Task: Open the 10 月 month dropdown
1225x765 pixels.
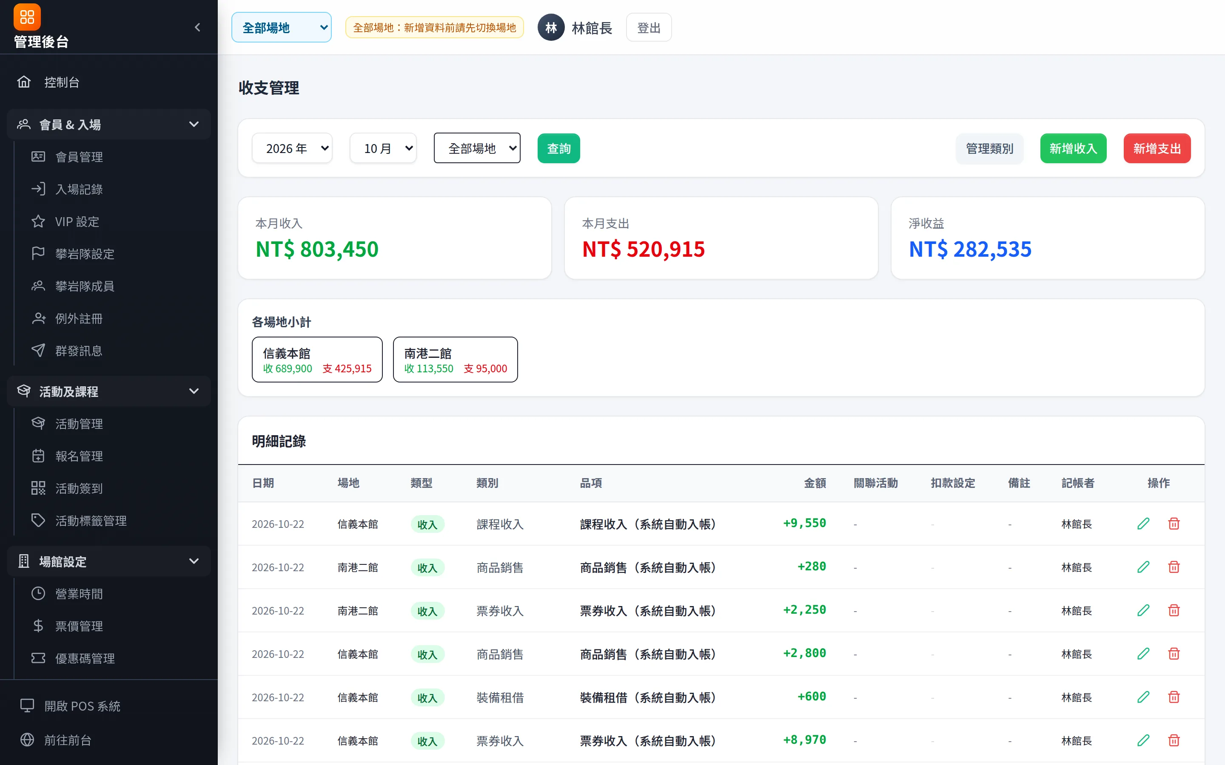Action: [x=383, y=148]
